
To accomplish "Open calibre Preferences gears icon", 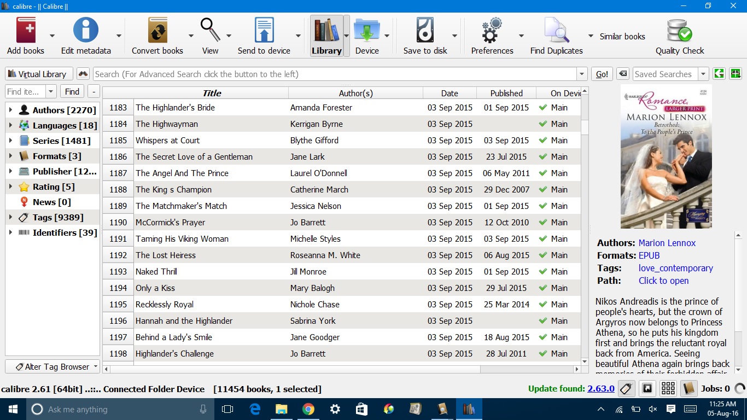I will coord(492,30).
